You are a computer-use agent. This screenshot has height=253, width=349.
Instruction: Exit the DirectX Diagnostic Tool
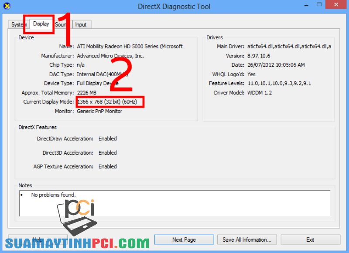pyautogui.click(x=310, y=240)
